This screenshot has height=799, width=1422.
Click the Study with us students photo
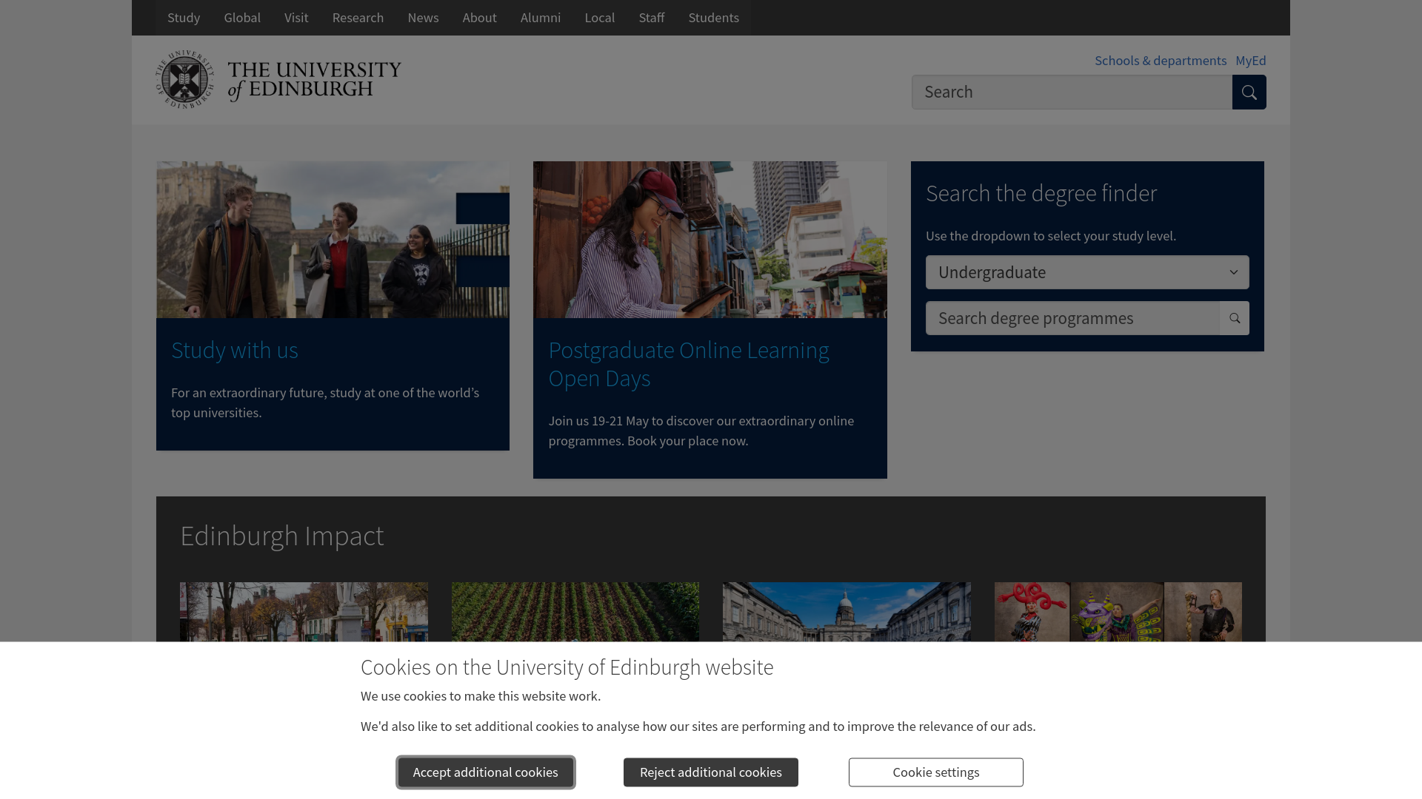coord(333,240)
